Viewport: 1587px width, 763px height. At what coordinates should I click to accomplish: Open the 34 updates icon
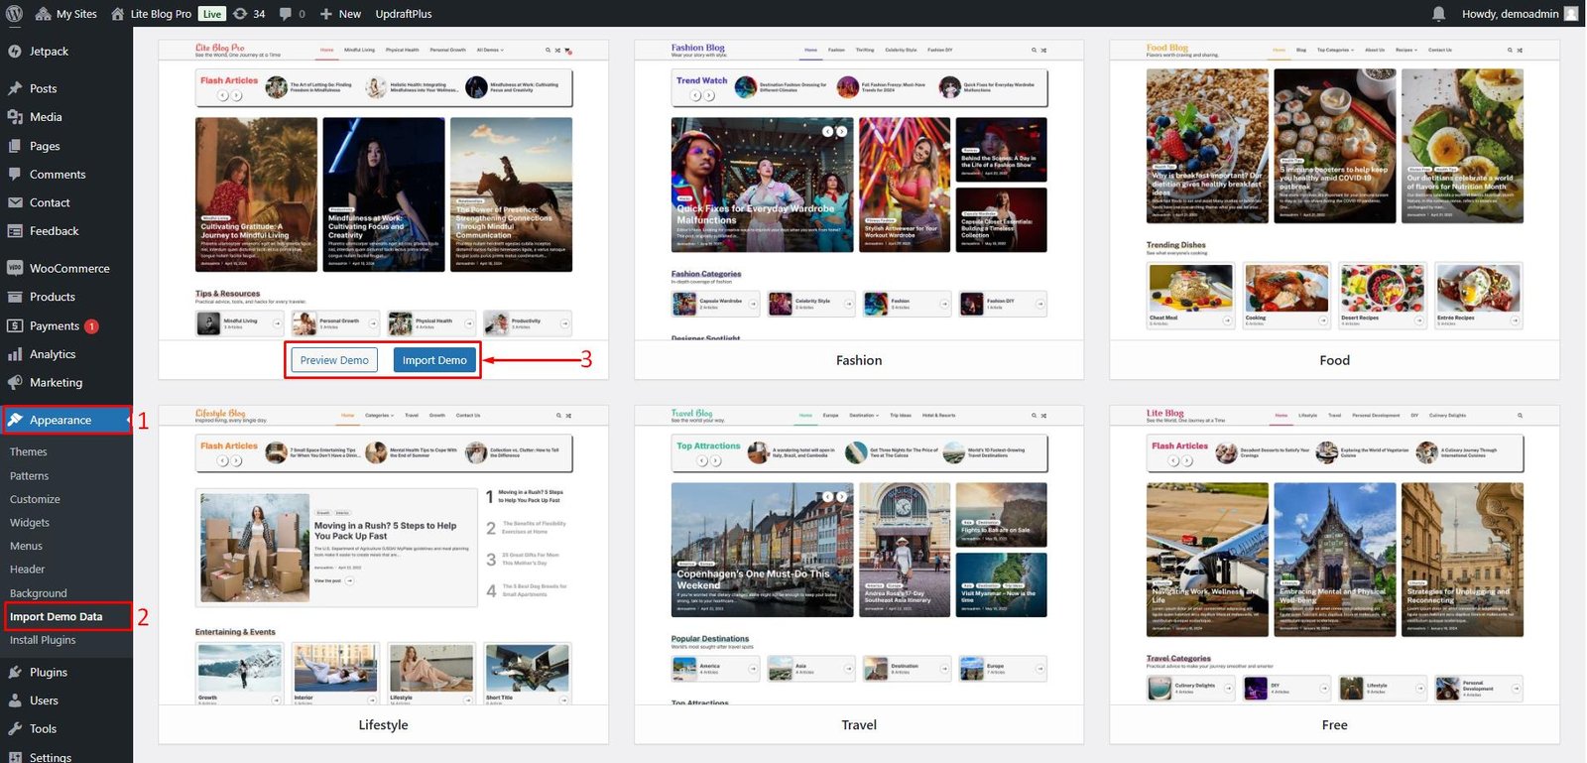click(x=249, y=14)
